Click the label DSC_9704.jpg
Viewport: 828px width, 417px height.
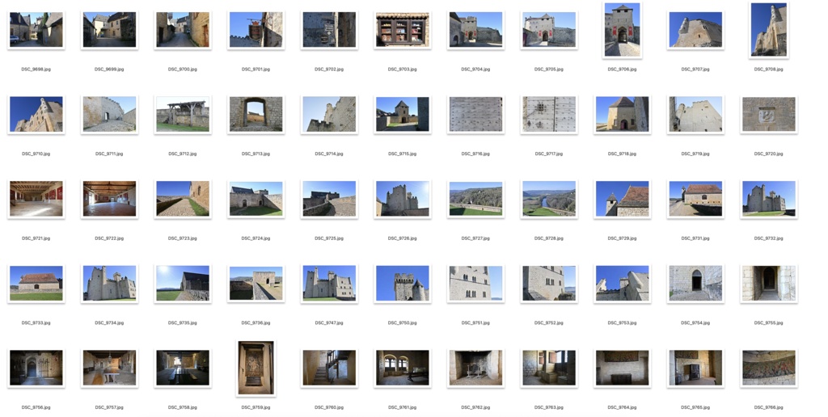click(x=475, y=69)
